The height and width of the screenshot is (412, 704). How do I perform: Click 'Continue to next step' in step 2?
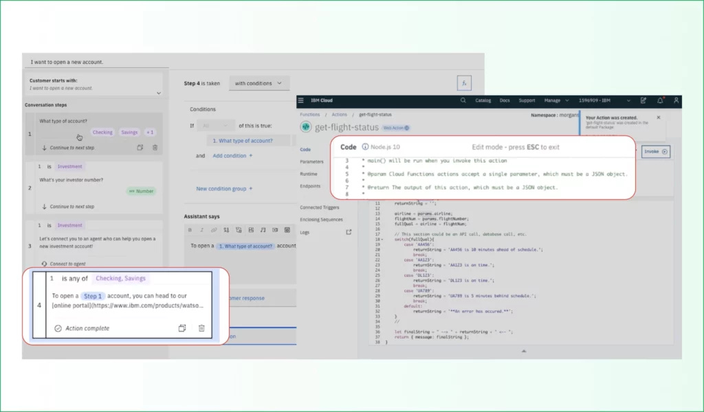coord(71,207)
